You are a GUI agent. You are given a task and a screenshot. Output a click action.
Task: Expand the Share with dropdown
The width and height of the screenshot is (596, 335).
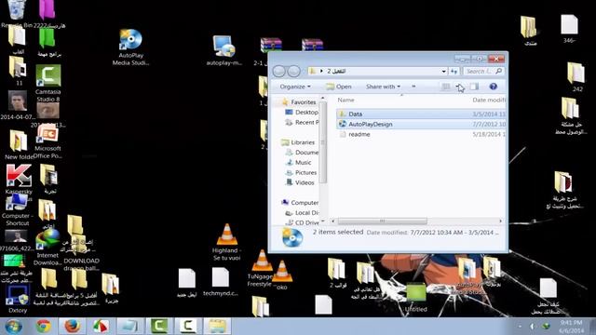point(383,87)
